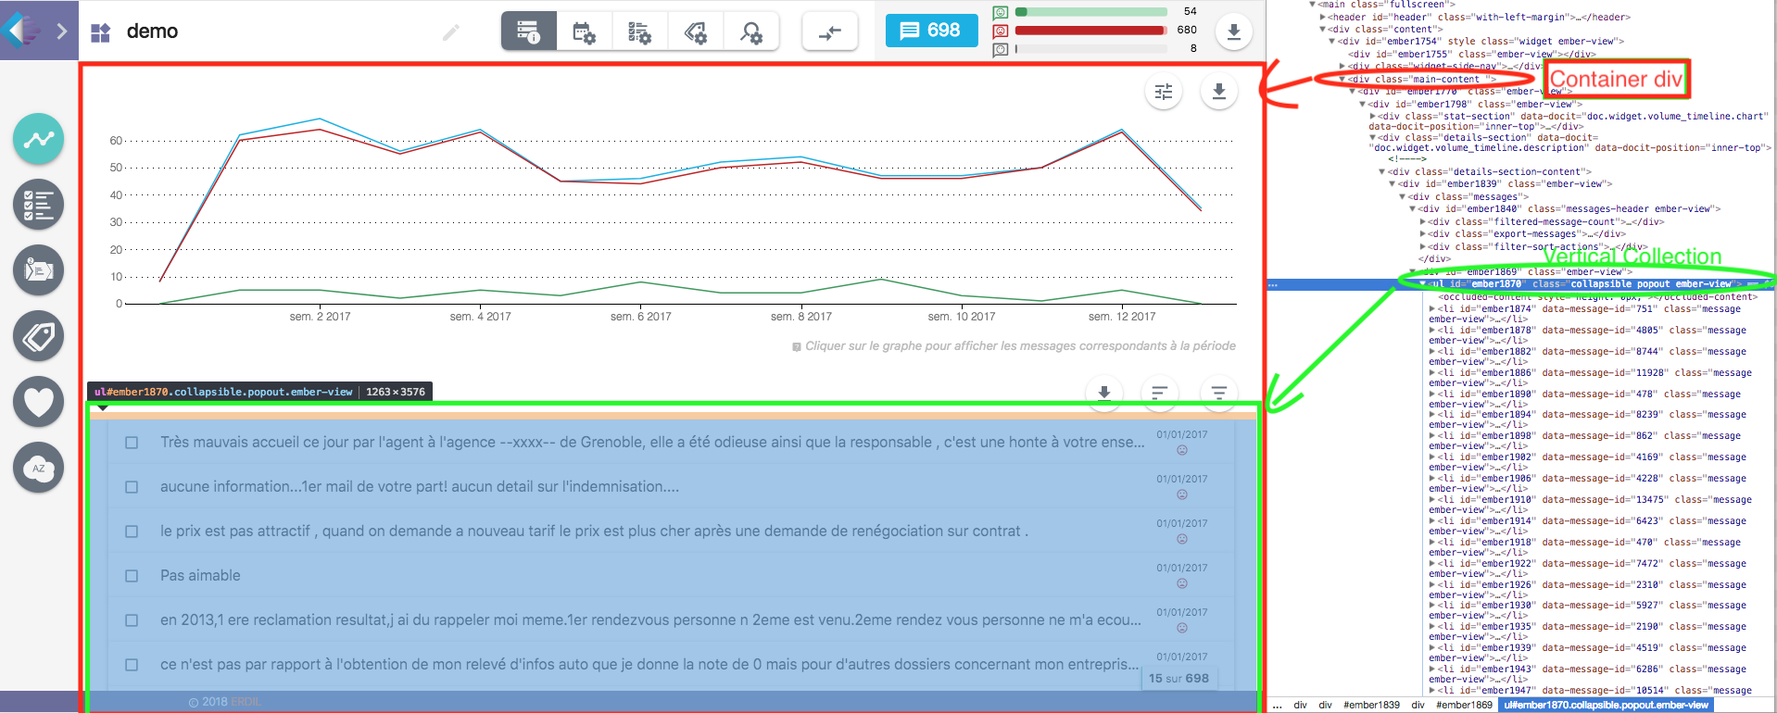Screen dimensions: 1777x713
Task: Click the compare arrows button
Action: pyautogui.click(x=830, y=31)
